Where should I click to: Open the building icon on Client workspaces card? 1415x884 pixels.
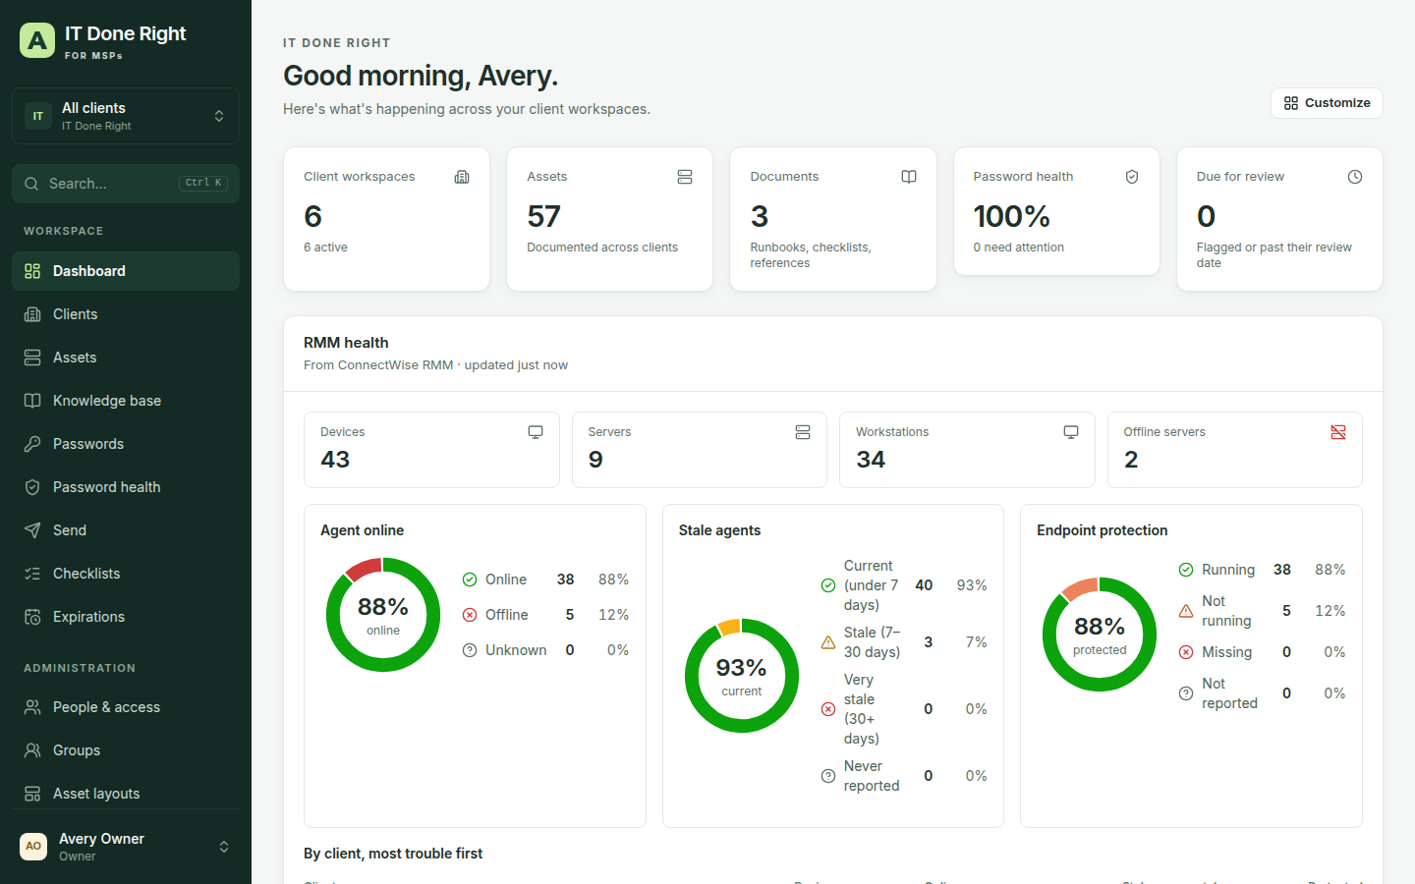(x=462, y=177)
